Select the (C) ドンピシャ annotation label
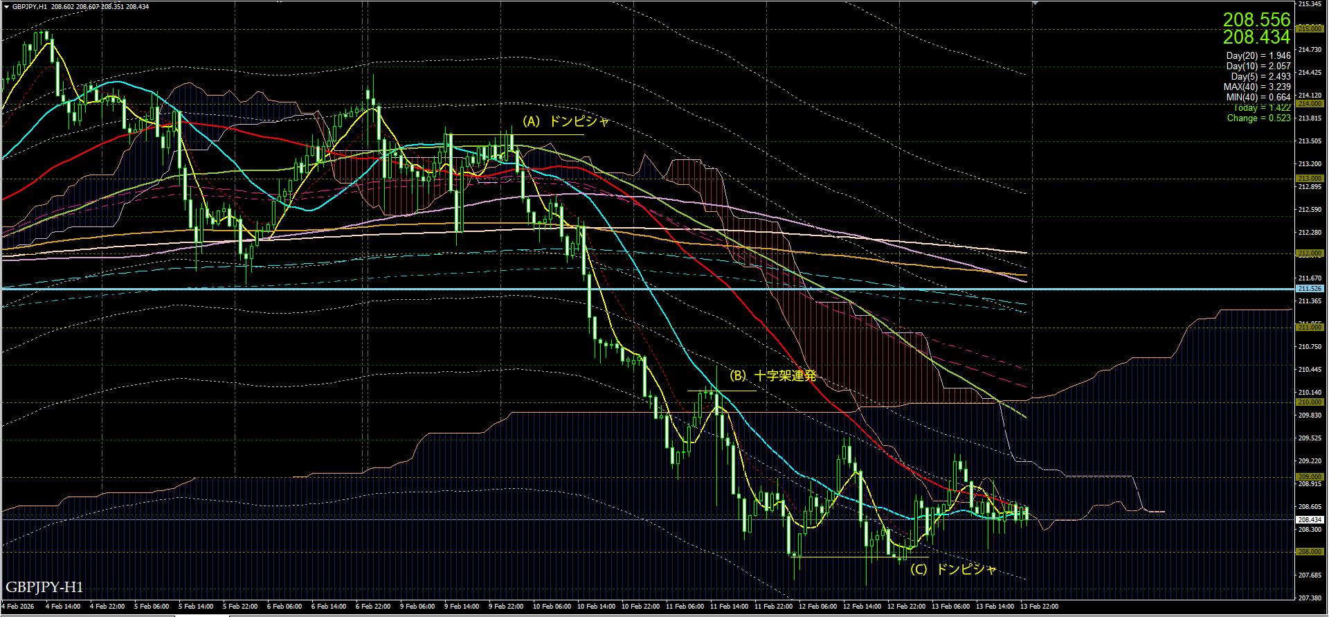Image resolution: width=1329 pixels, height=617 pixels. [x=953, y=569]
